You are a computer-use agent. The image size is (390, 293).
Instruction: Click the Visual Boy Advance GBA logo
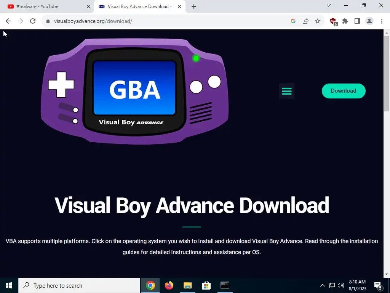point(134,91)
